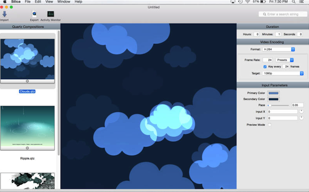Open the View menu

[49, 2]
